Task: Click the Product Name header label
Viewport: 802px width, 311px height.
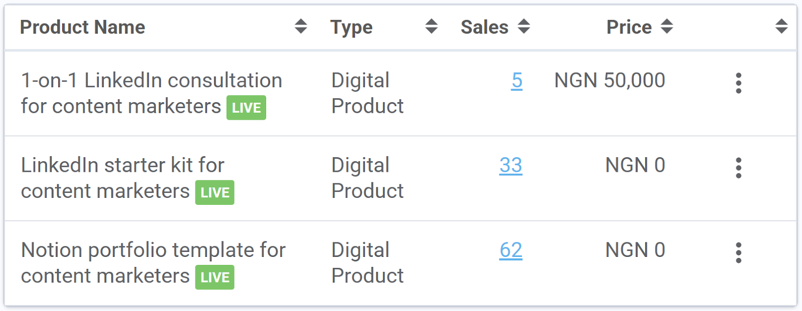Action: [x=83, y=27]
